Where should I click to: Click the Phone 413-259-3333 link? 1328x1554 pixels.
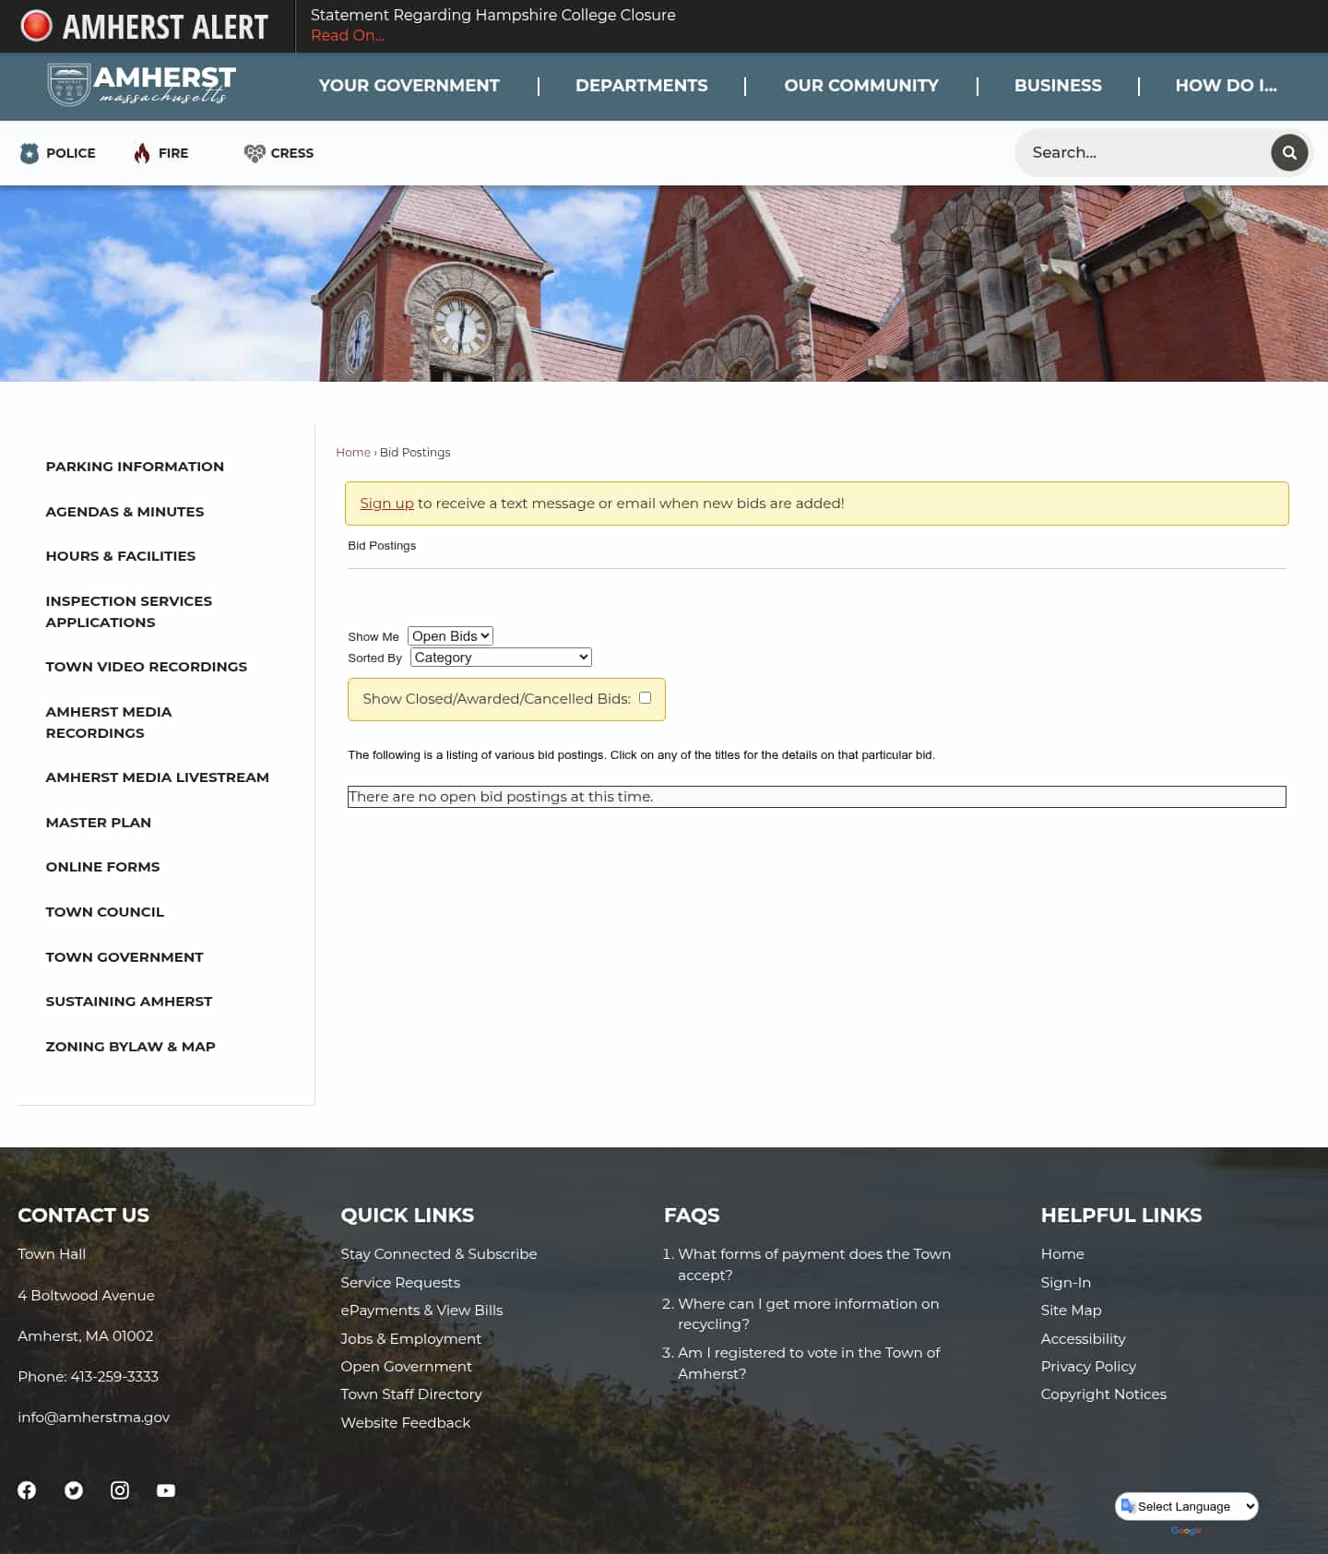pyautogui.click(x=89, y=1377)
